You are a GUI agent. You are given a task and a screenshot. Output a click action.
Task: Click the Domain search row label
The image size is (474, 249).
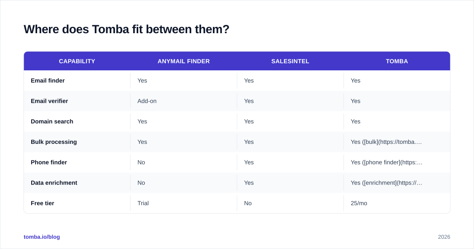[x=52, y=122]
